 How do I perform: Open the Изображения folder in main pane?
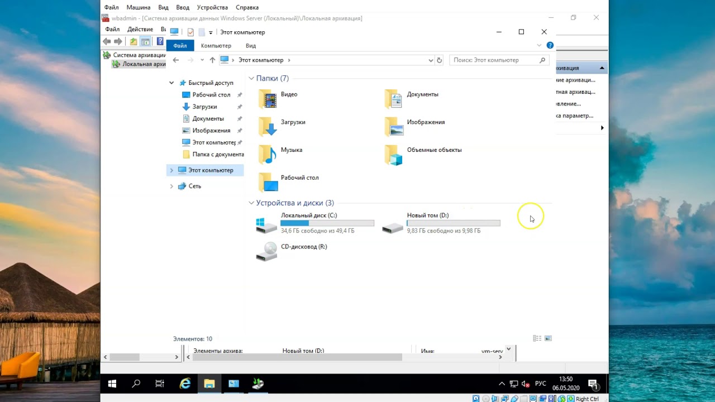(414, 126)
